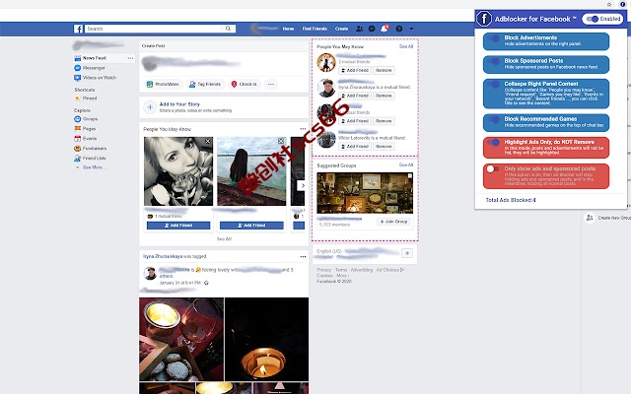Click Find Friends in header
631x394 pixels.
click(x=315, y=29)
